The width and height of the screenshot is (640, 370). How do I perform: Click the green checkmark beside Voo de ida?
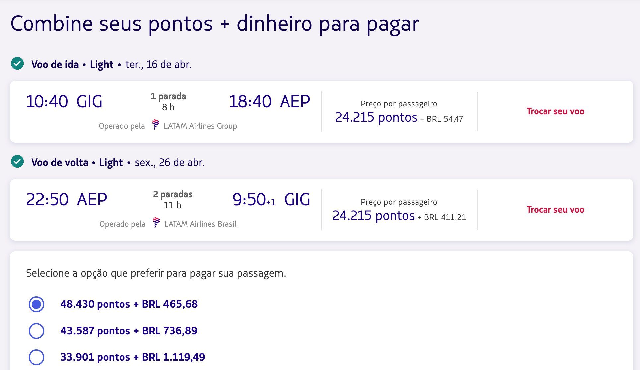coord(17,63)
